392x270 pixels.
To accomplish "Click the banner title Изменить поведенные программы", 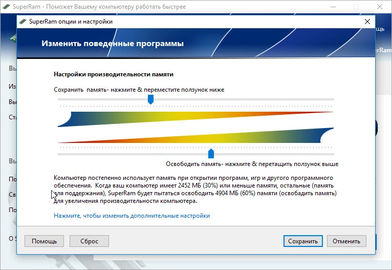I will pyautogui.click(x=113, y=43).
